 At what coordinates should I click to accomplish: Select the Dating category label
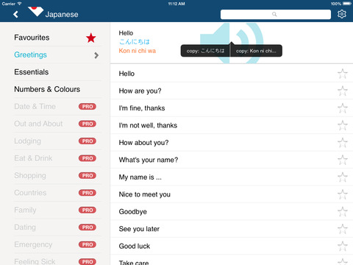click(25, 227)
